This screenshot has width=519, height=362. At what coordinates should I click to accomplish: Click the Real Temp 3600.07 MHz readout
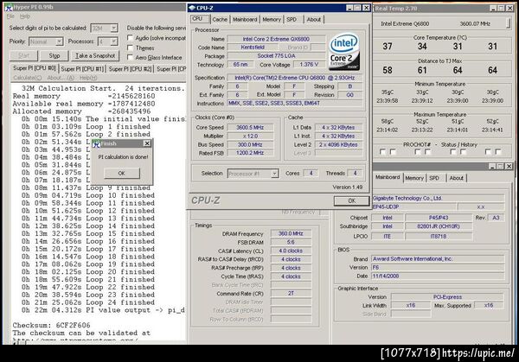pos(475,24)
